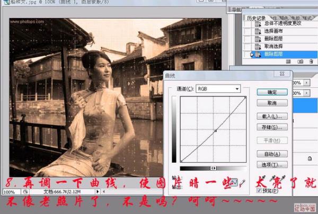
Task: Switch to the 导航 Navigator tab
Action: point(236,10)
